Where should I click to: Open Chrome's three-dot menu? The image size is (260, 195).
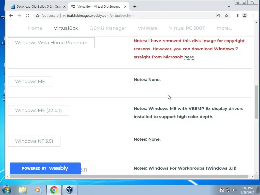pos(253,15)
